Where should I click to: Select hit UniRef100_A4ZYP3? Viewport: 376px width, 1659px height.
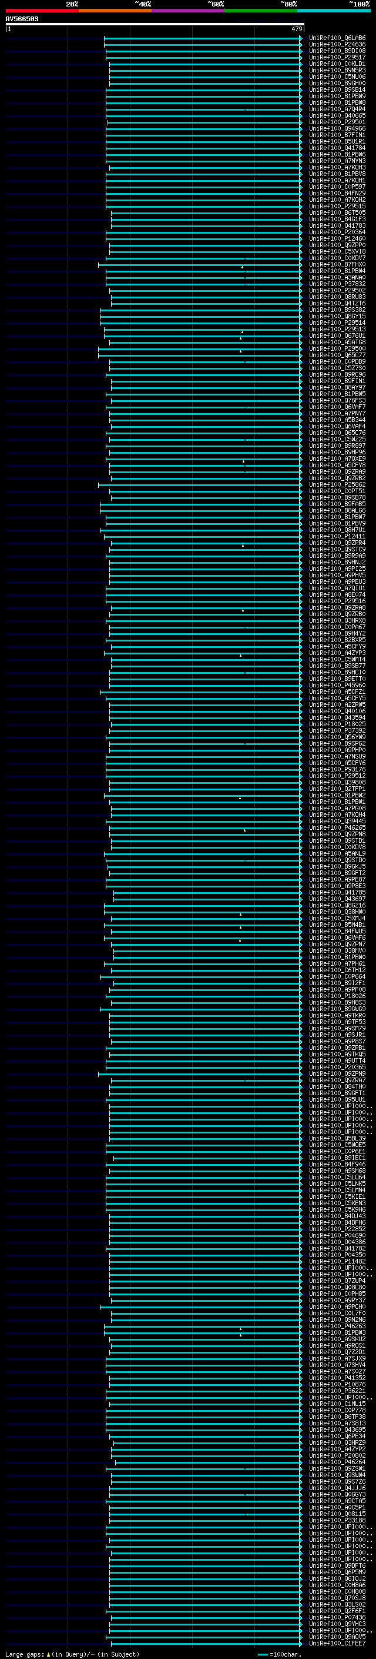[x=337, y=653]
